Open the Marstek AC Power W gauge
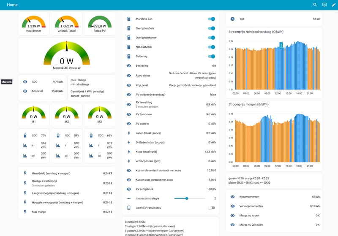Viewport: 338px width, 236px height. click(67, 55)
